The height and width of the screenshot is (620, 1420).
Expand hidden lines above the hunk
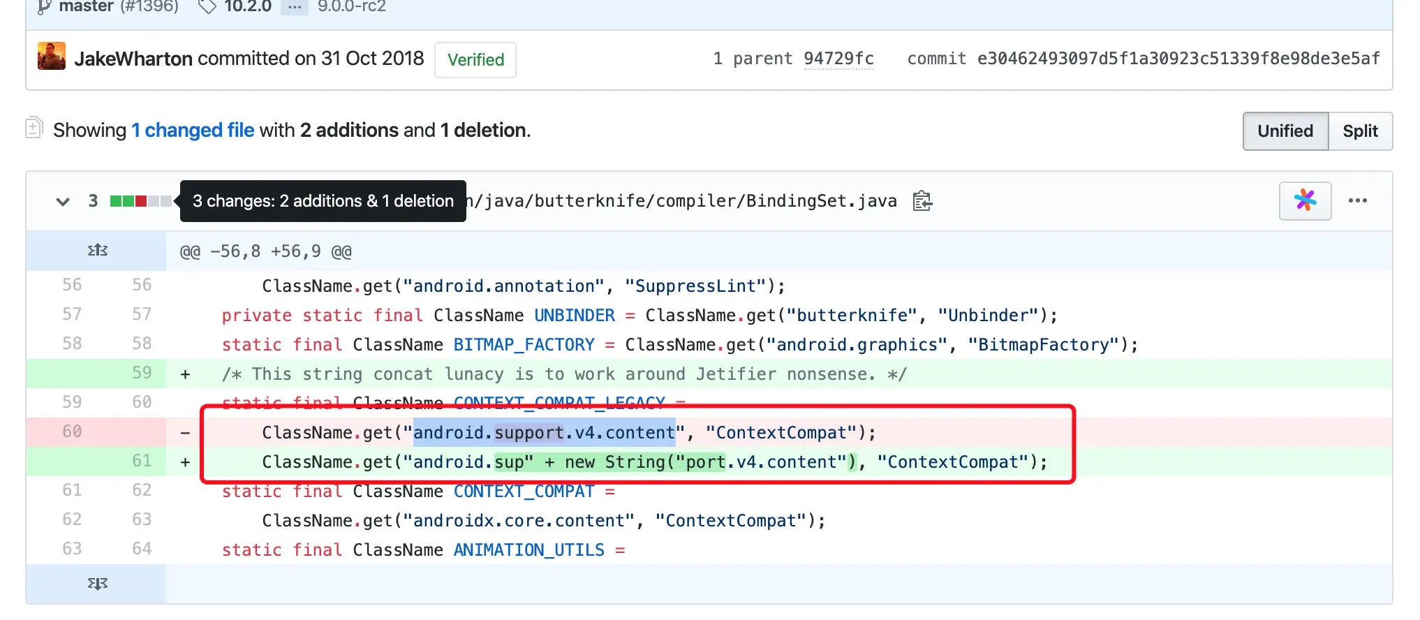(x=97, y=251)
